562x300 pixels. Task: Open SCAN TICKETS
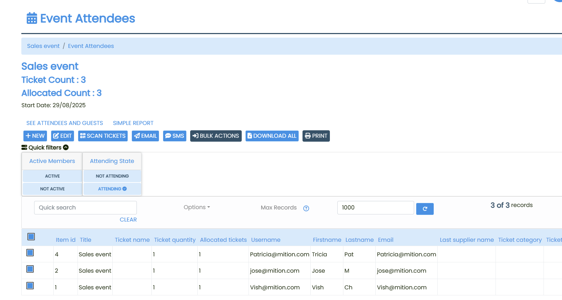[103, 136]
